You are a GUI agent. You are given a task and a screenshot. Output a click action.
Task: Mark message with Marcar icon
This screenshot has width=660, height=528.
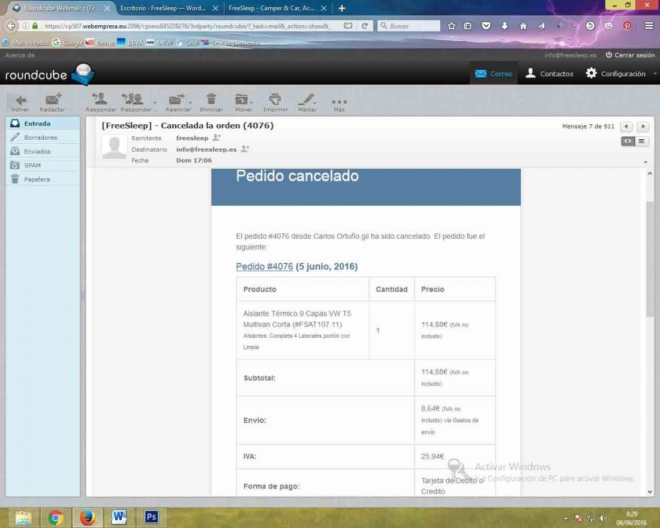(x=306, y=99)
